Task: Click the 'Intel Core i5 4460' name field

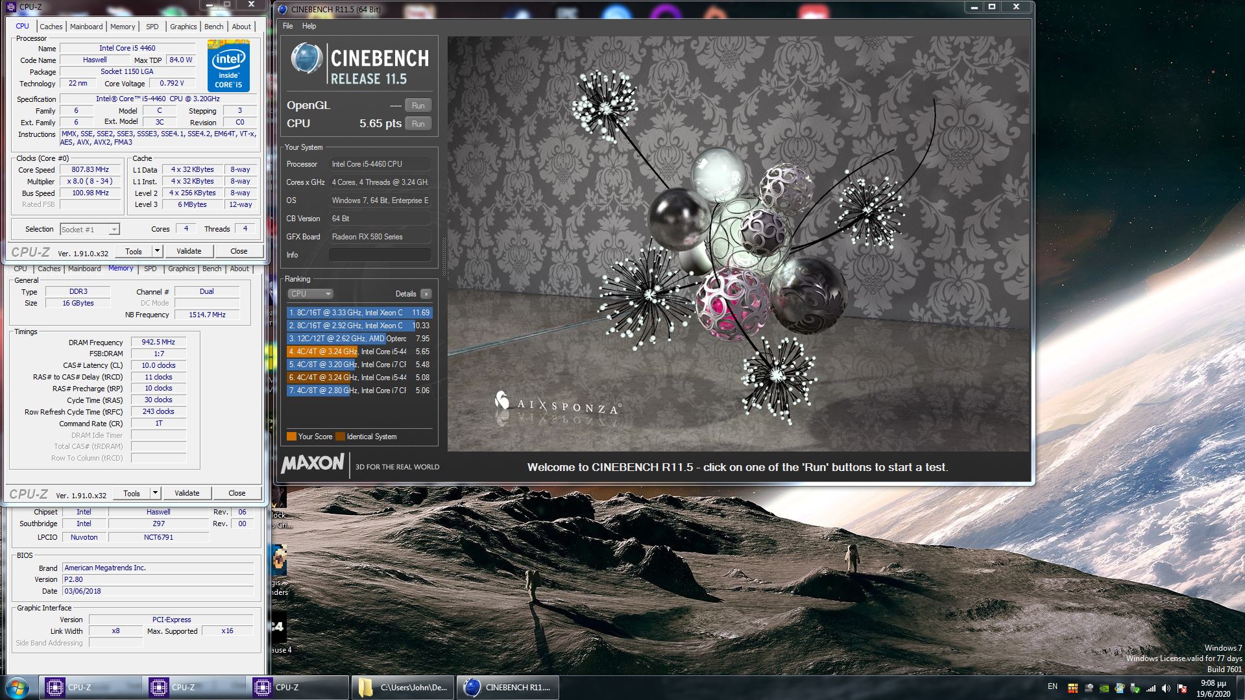Action: [127, 48]
